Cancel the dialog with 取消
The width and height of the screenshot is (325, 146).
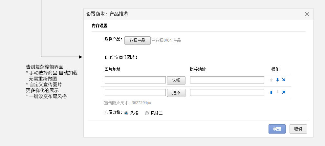click(x=298, y=129)
